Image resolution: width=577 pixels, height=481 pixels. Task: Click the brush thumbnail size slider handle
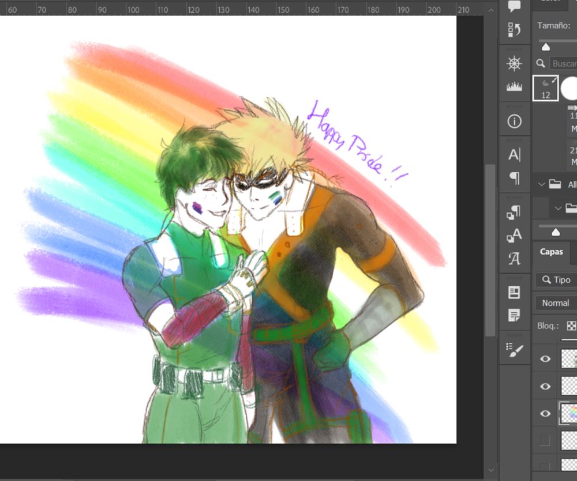pyautogui.click(x=556, y=232)
